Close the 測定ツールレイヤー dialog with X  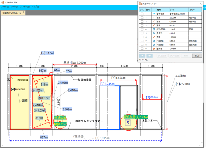pyautogui.click(x=201, y=4)
